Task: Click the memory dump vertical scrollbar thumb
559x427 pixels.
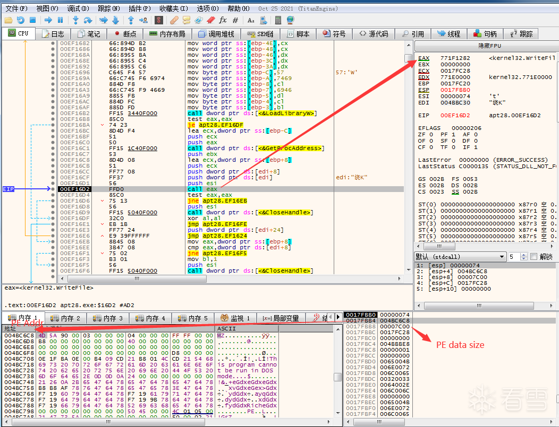Action: click(338, 377)
